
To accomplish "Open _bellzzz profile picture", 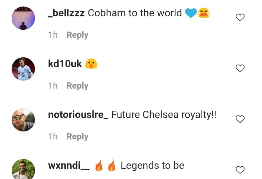I will pos(23,18).
